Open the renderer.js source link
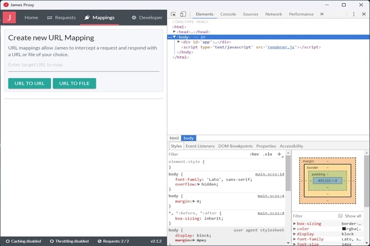 coord(281,47)
